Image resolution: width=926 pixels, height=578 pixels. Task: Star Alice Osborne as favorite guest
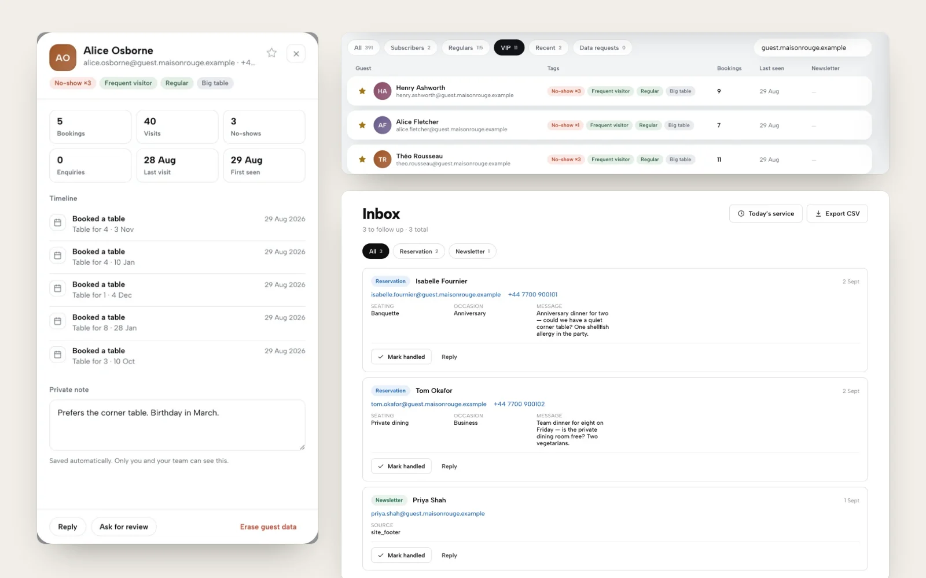tap(271, 53)
